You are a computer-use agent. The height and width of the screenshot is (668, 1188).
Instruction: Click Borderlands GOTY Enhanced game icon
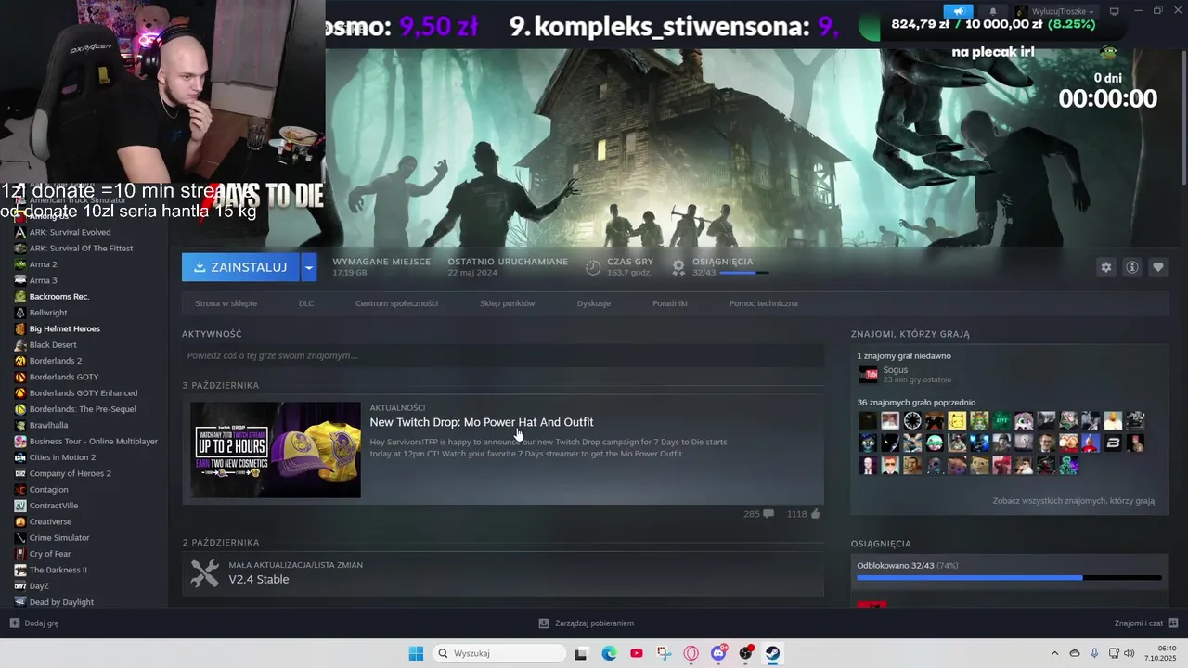pos(20,392)
